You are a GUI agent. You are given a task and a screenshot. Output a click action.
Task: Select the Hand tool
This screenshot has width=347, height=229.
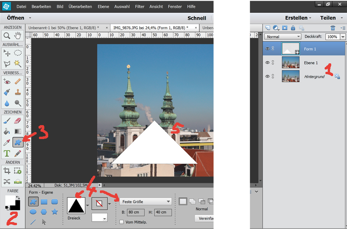(18, 36)
